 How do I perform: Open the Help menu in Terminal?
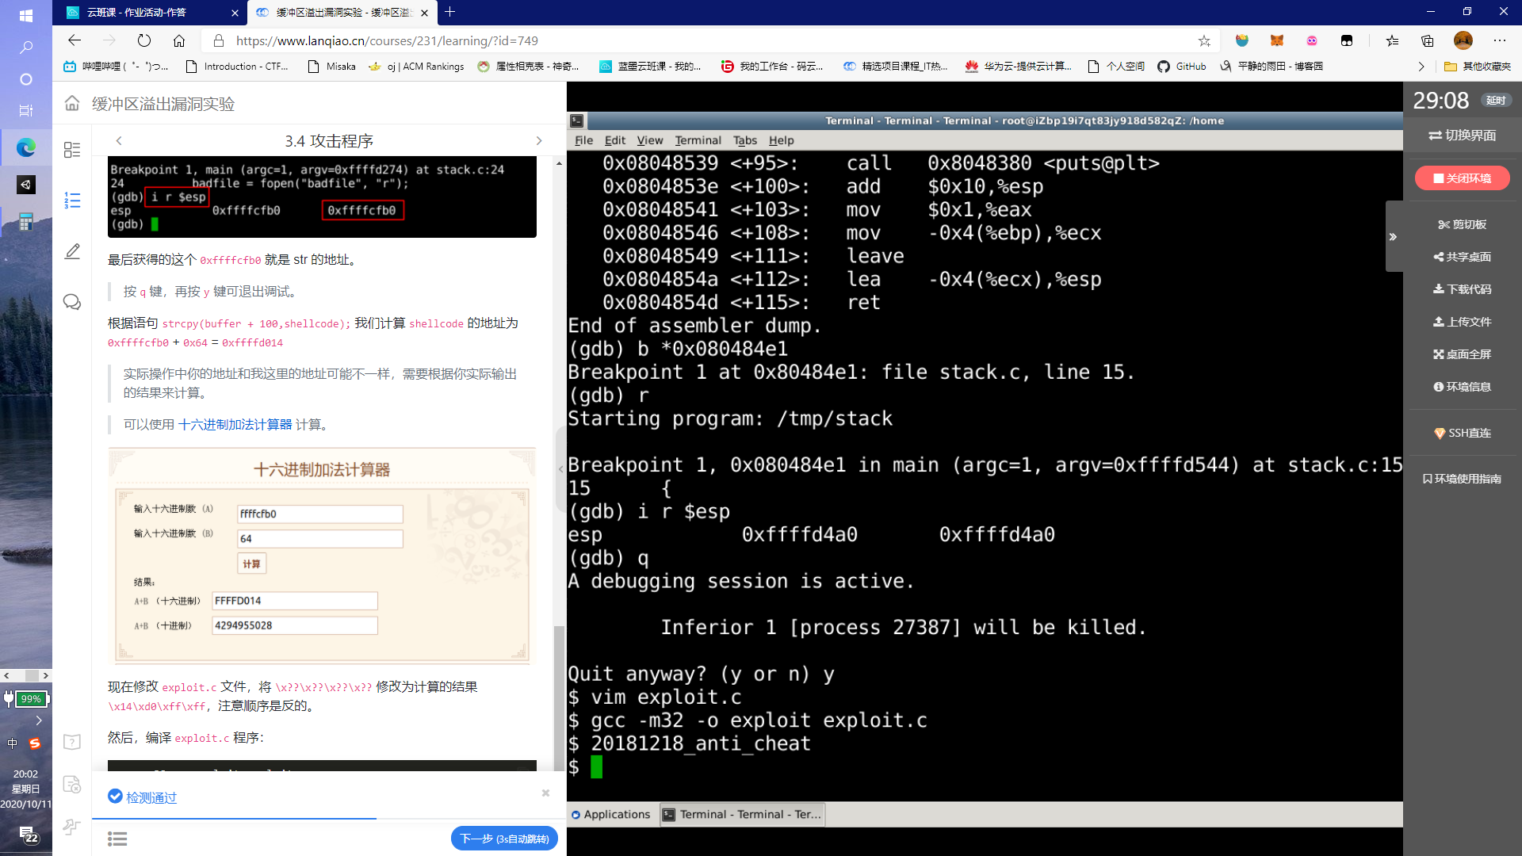tap(781, 140)
